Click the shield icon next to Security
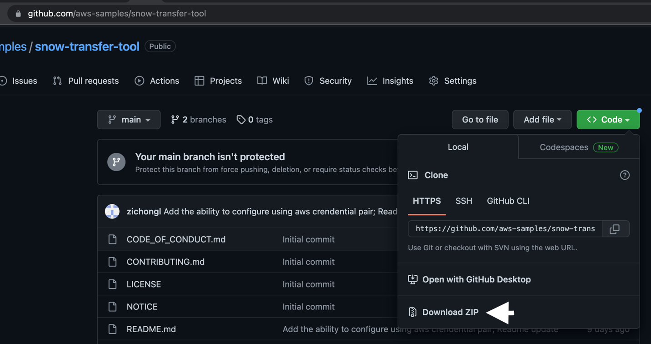 [309, 81]
